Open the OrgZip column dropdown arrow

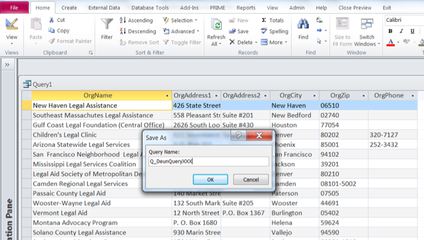(363, 96)
